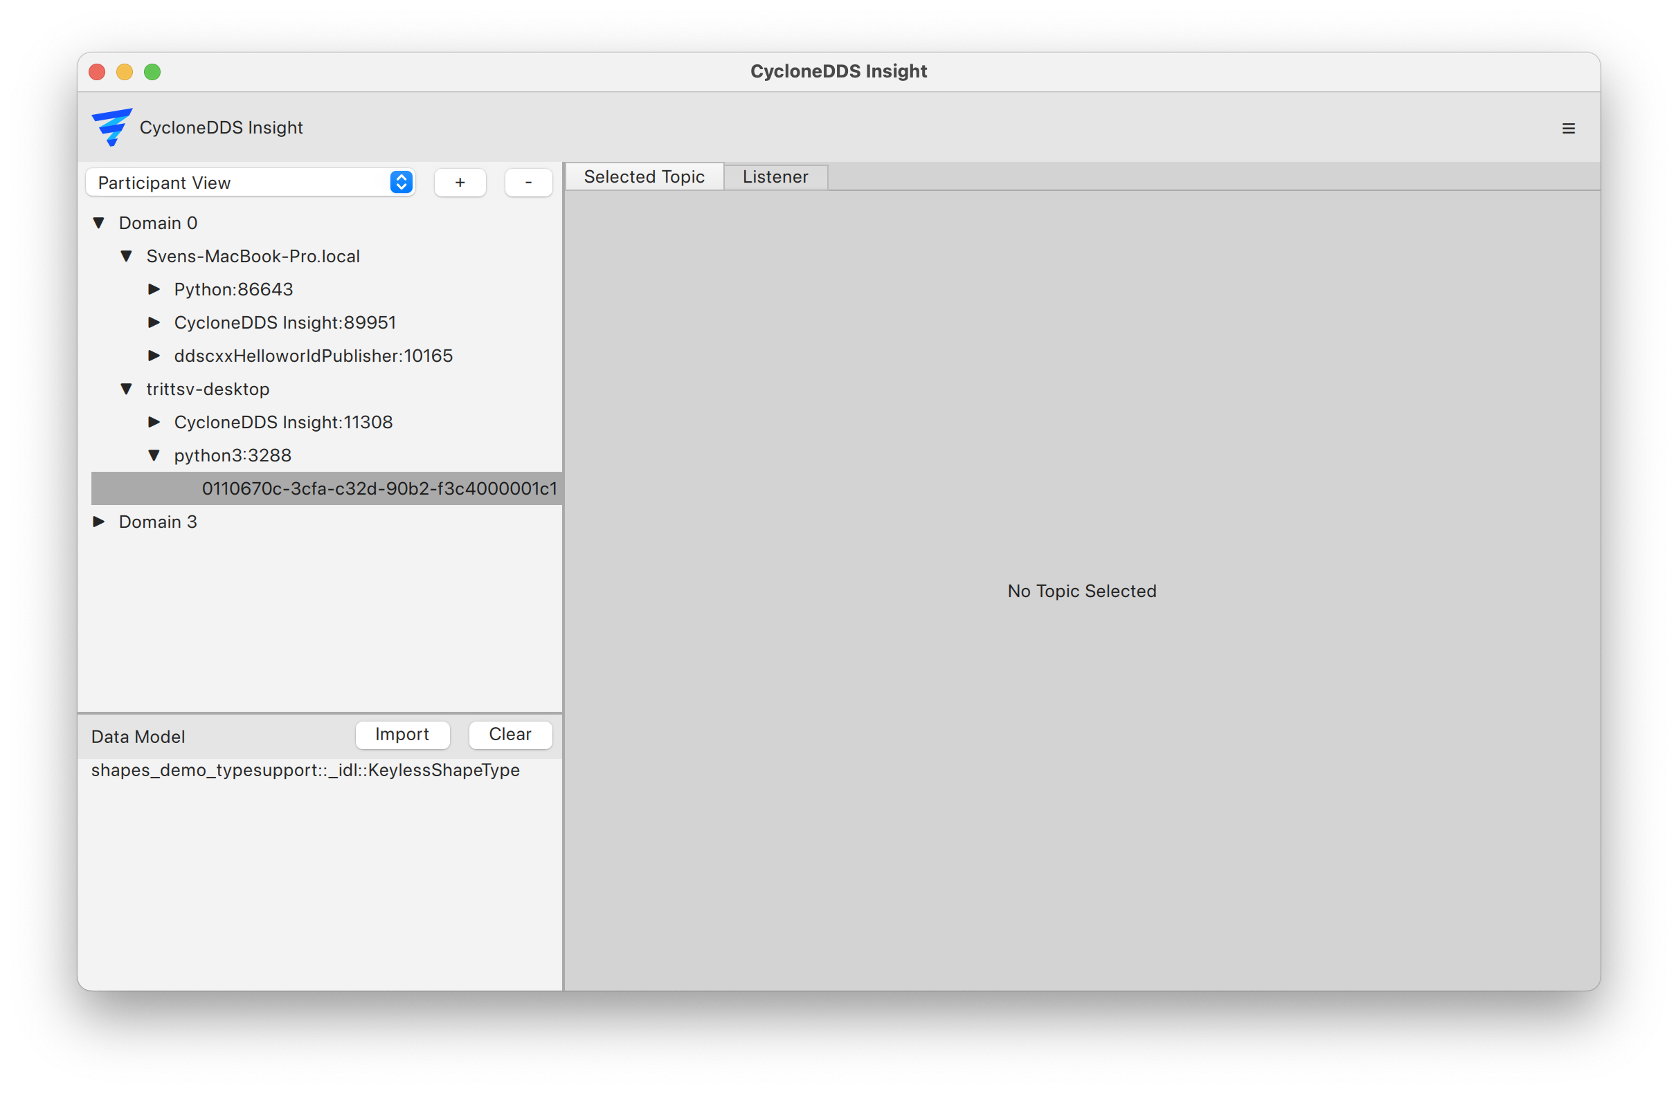Switch to the Listener tab

775,176
